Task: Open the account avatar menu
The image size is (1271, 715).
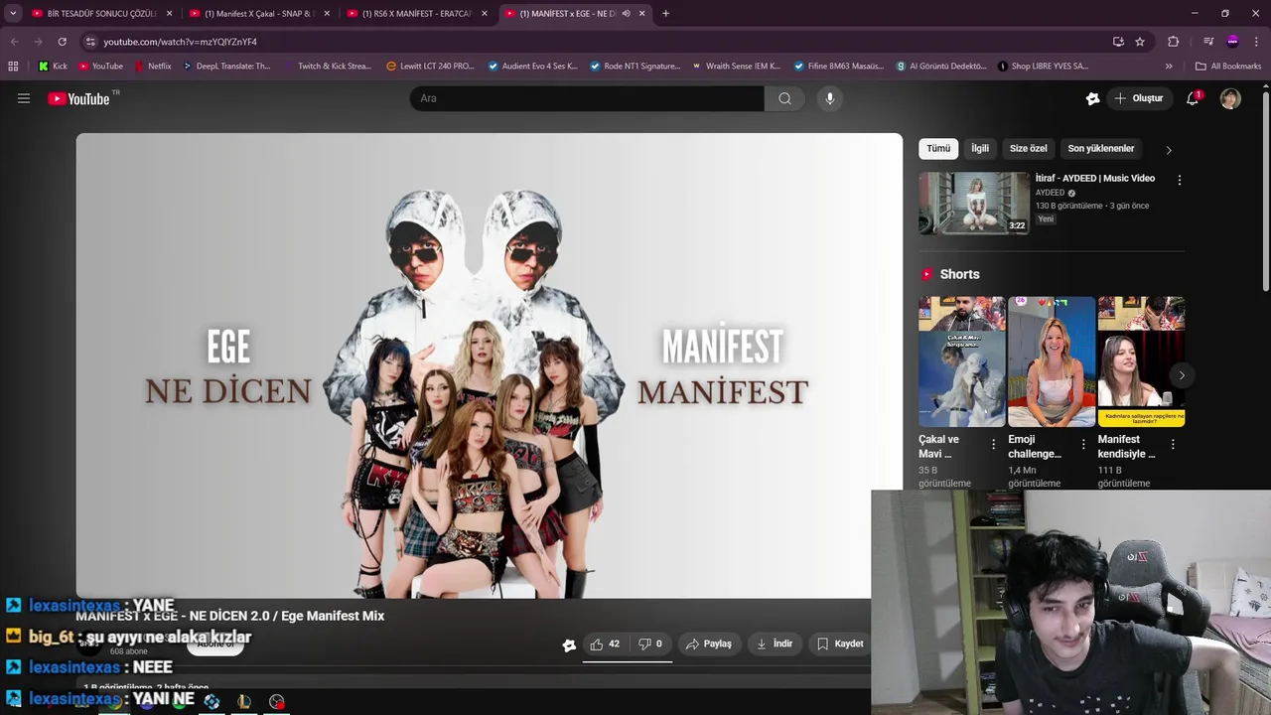Action: pyautogui.click(x=1230, y=98)
